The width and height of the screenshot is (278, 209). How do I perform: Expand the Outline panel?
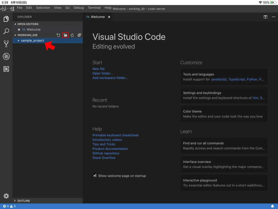15,201
